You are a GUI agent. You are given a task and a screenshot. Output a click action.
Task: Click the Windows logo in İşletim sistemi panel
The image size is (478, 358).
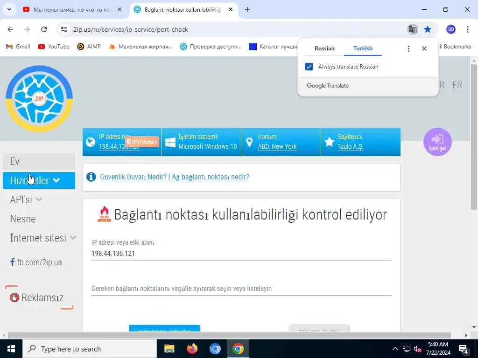(170, 142)
